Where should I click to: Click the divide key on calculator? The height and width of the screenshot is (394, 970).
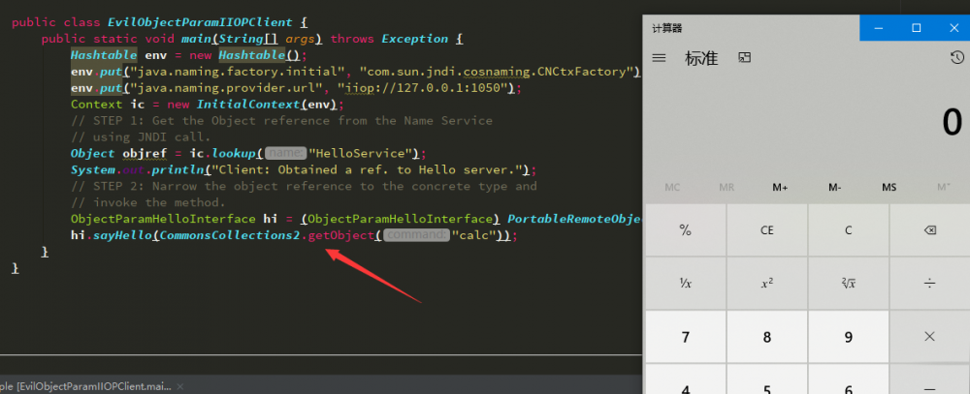pos(929,283)
